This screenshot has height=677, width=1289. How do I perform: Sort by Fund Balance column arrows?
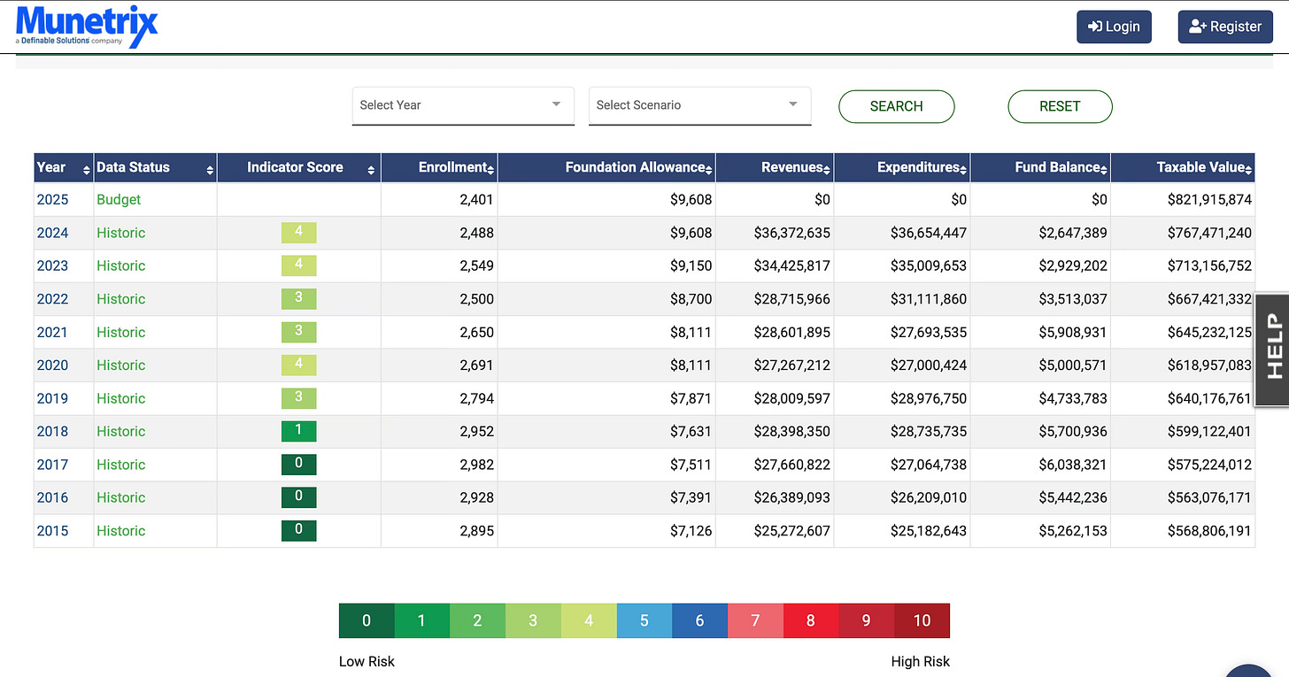point(1104,169)
